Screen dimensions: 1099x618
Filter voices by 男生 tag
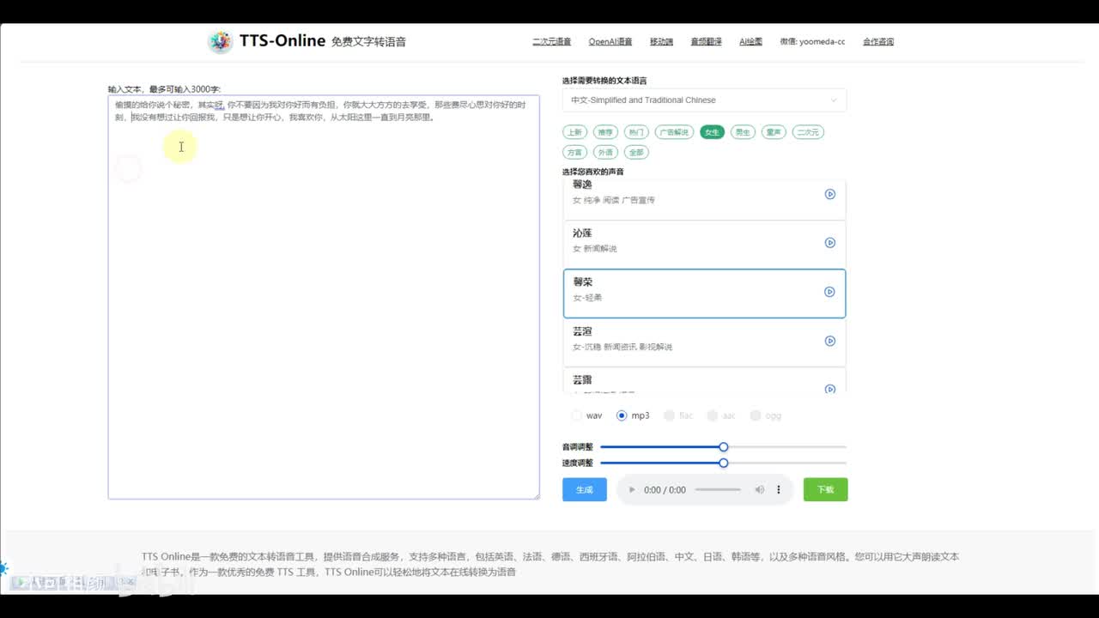click(x=742, y=132)
